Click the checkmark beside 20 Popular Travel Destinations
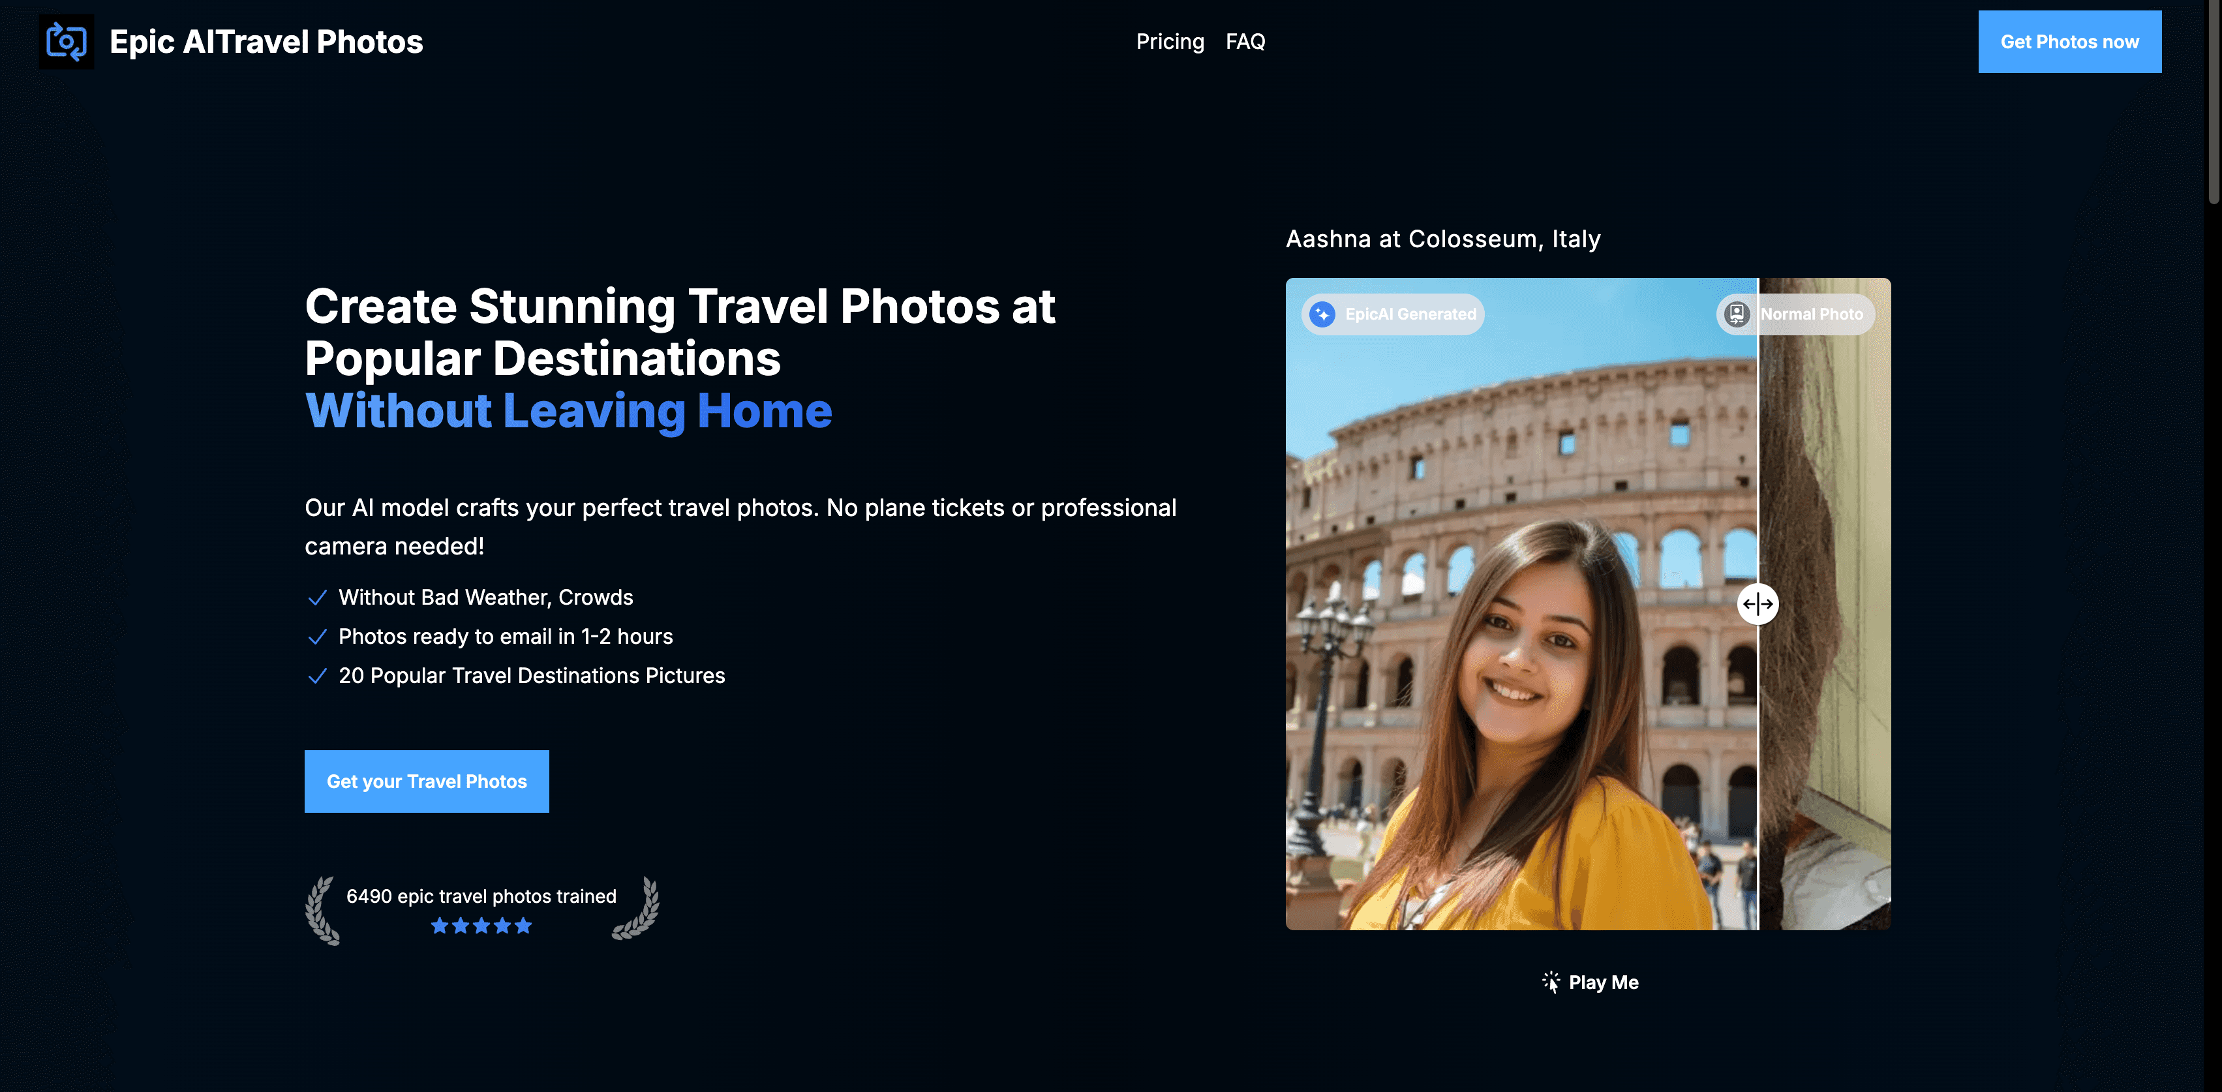The height and width of the screenshot is (1092, 2222). pyautogui.click(x=318, y=676)
